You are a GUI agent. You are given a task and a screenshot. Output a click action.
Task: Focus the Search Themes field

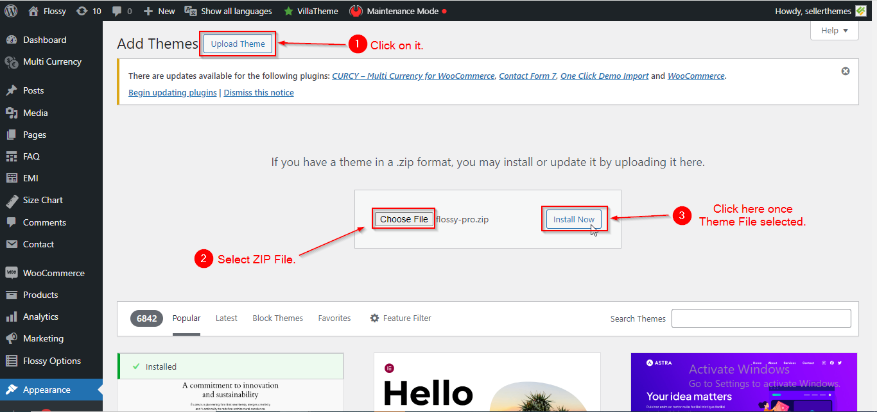(x=761, y=318)
